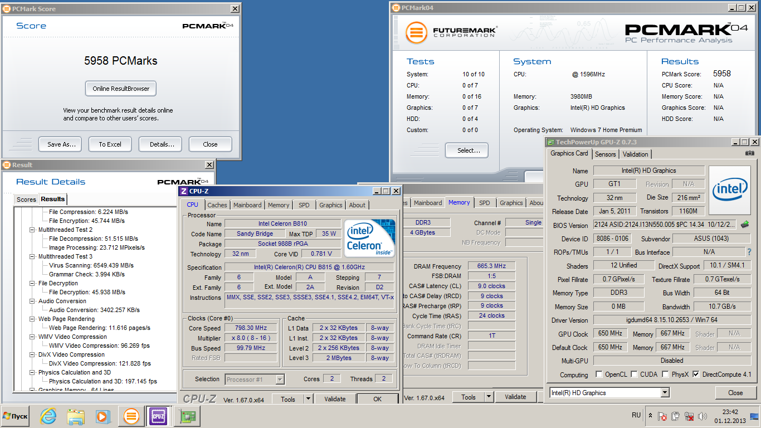Uncheck the DirectCompute 4.1 checkbox
The width and height of the screenshot is (761, 428).
click(x=695, y=374)
